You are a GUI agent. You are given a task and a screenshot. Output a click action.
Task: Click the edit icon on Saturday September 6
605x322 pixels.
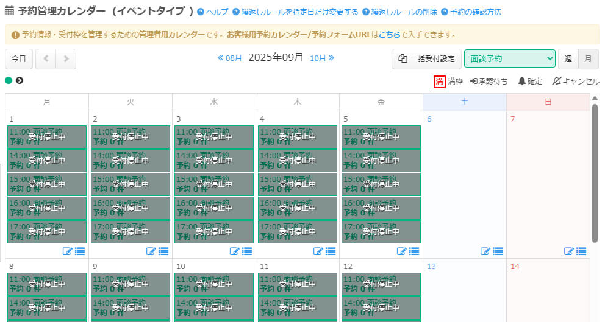[485, 251]
